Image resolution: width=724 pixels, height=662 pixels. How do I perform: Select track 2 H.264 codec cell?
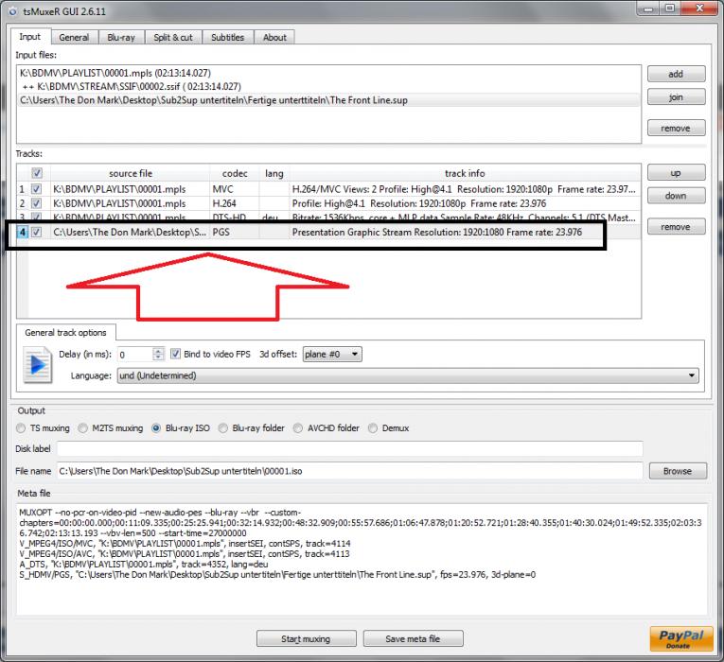click(234, 203)
